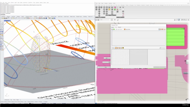This screenshot has width=190, height=107.
Task: Click green circle icon in Galapagos solver toolbar
Action: (114, 29)
